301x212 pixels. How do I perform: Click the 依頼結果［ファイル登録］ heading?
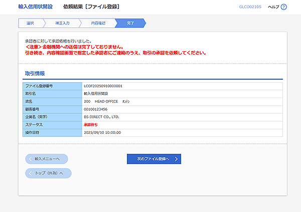pos(91,7)
